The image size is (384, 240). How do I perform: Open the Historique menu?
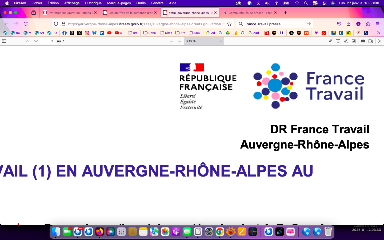point(93,3)
